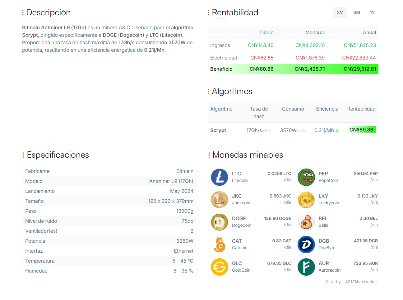Click the daily electricity -CN¥62.55 value

pos(261,58)
